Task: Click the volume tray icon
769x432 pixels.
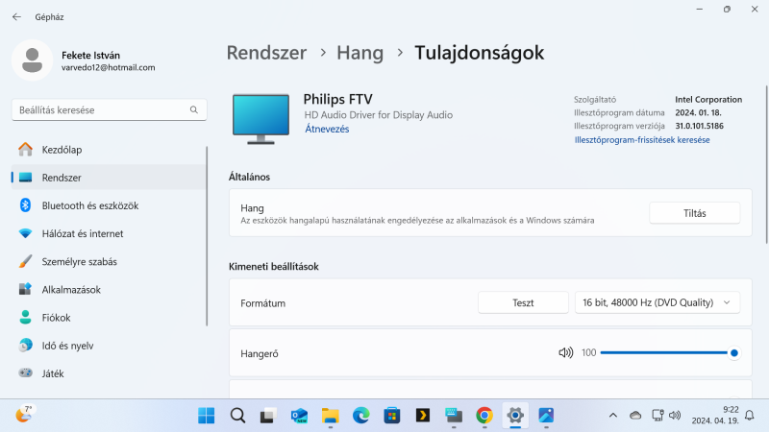Action: [x=676, y=416]
